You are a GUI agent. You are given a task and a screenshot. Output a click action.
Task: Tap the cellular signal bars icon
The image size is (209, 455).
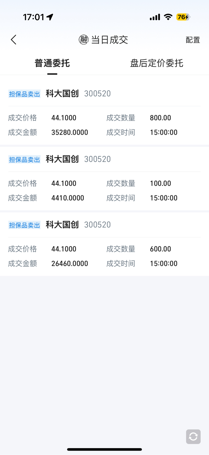point(155,17)
